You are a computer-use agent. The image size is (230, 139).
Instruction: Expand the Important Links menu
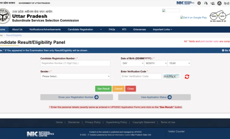coord(162,30)
